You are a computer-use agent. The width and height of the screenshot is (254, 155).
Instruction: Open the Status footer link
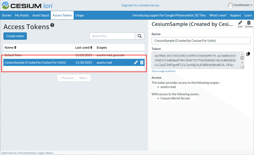click(50, 153)
